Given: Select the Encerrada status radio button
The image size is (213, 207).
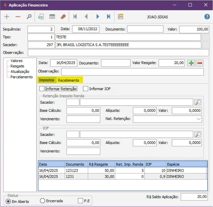Looking at the screenshot, I should pos(42,201).
